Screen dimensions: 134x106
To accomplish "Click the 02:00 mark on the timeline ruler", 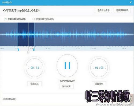I will coord(63,49).
